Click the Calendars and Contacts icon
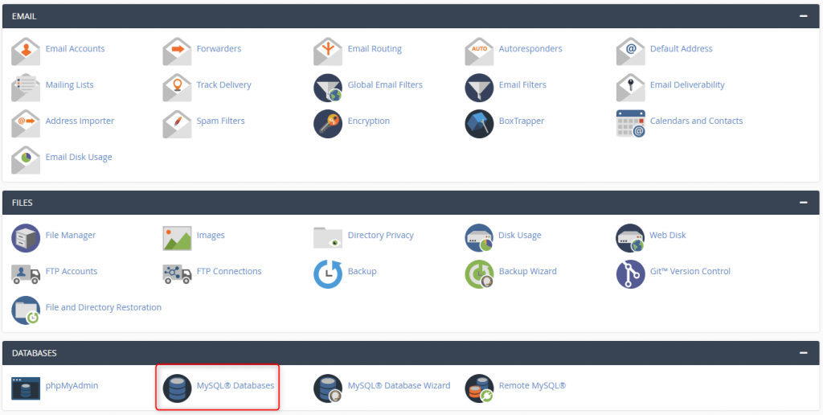This screenshot has width=823, height=415. click(630, 123)
